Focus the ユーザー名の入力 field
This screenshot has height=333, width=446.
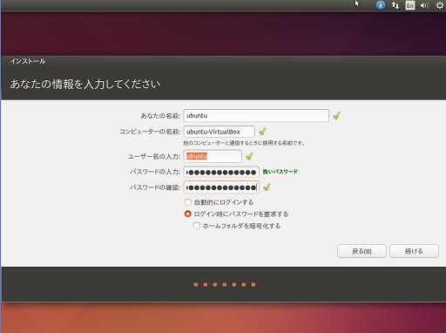pyautogui.click(x=213, y=156)
